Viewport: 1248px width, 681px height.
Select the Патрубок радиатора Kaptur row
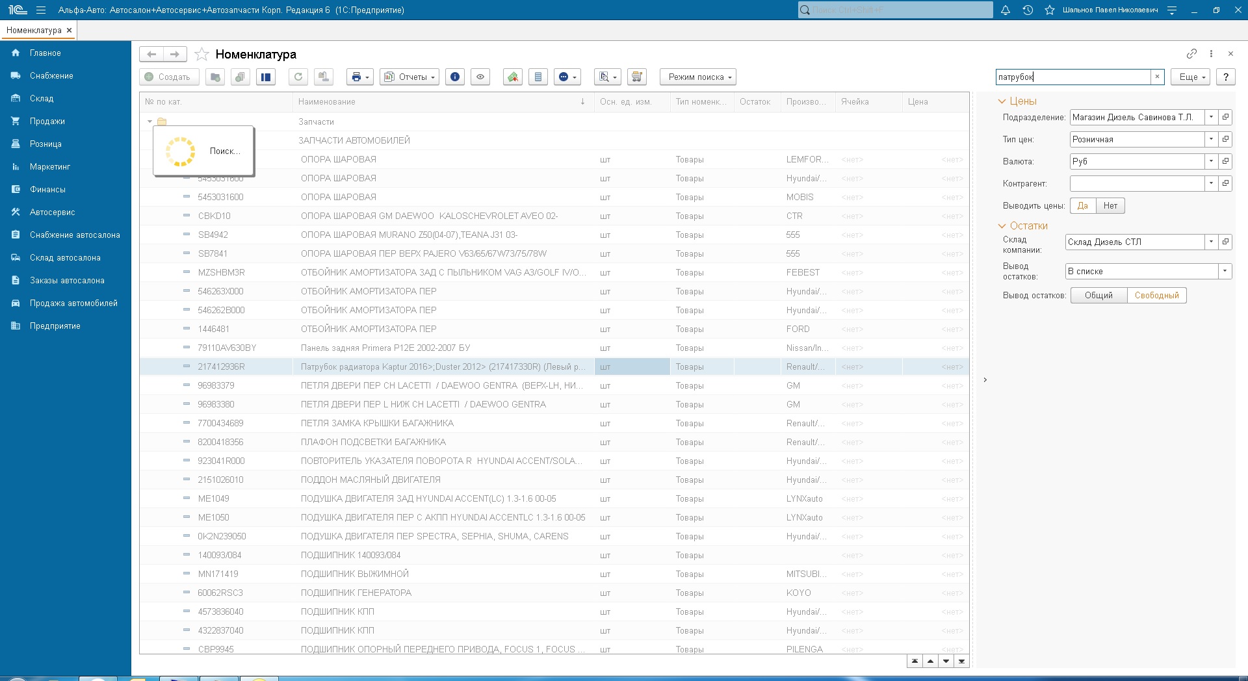[x=554, y=367]
